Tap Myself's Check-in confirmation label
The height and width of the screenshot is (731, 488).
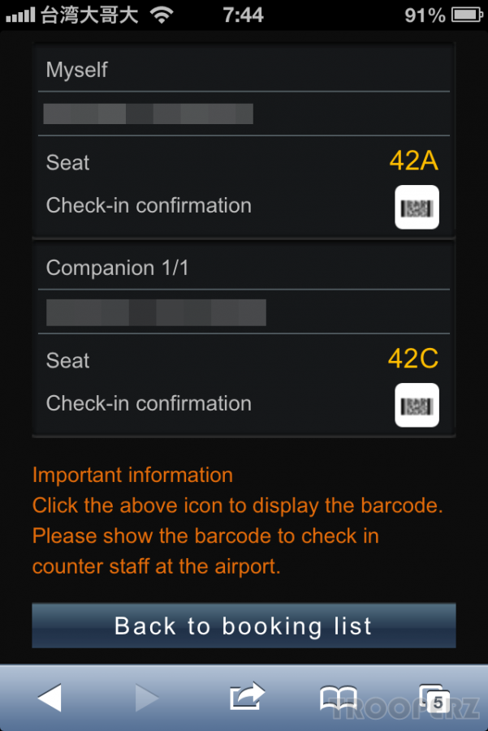149,205
